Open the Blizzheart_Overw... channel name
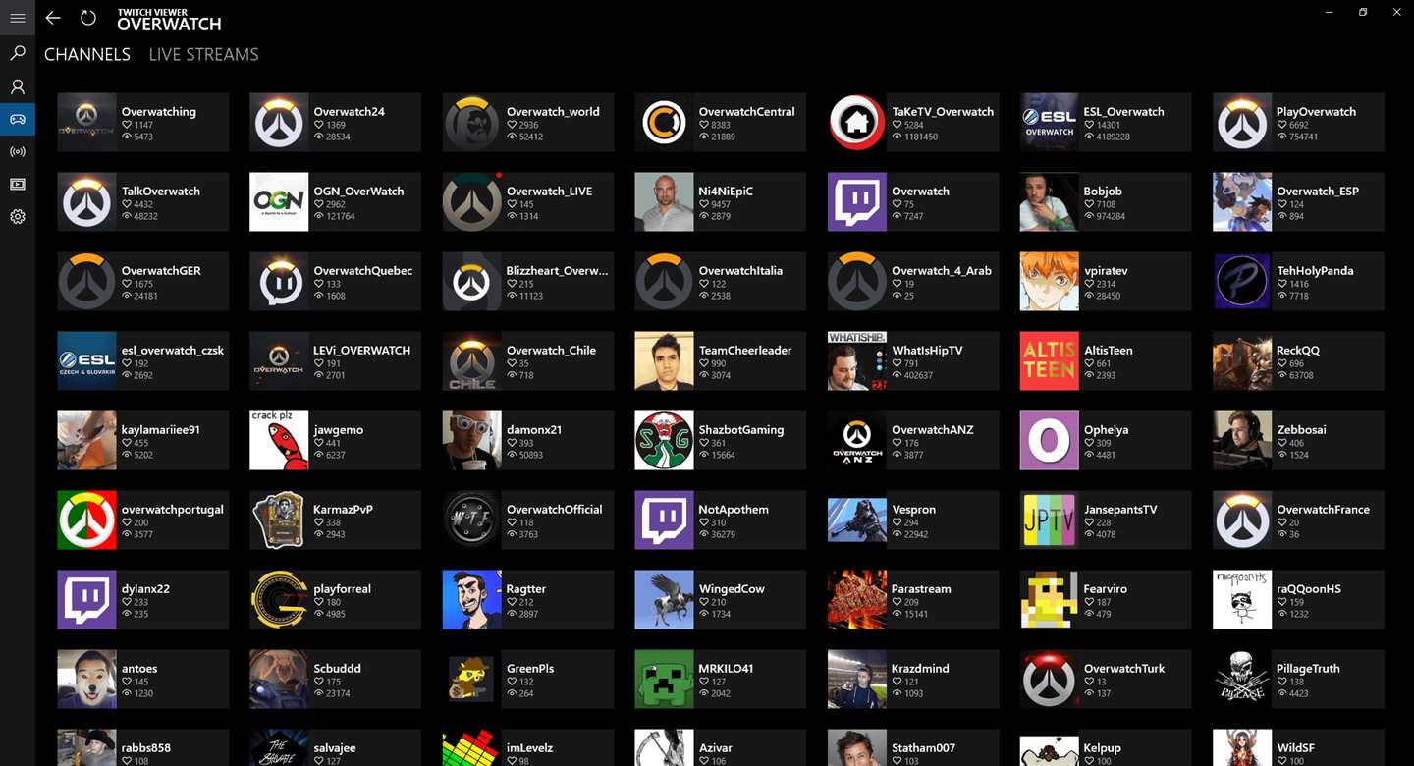 coord(557,271)
